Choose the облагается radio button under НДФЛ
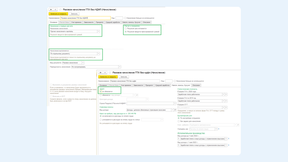 coord(101,95)
